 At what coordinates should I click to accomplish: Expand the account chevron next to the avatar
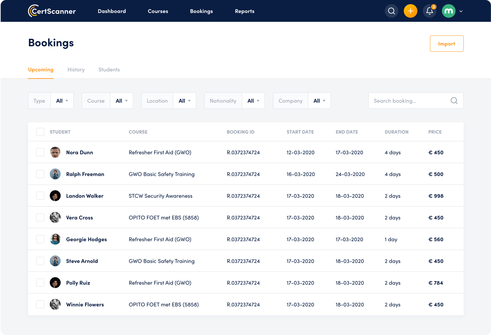pyautogui.click(x=461, y=11)
